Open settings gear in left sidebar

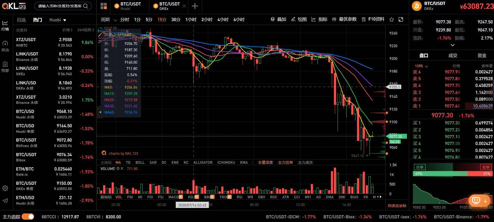tap(5, 188)
